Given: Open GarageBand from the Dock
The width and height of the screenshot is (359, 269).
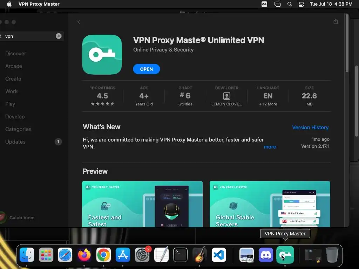Looking at the screenshot, I should [199, 254].
